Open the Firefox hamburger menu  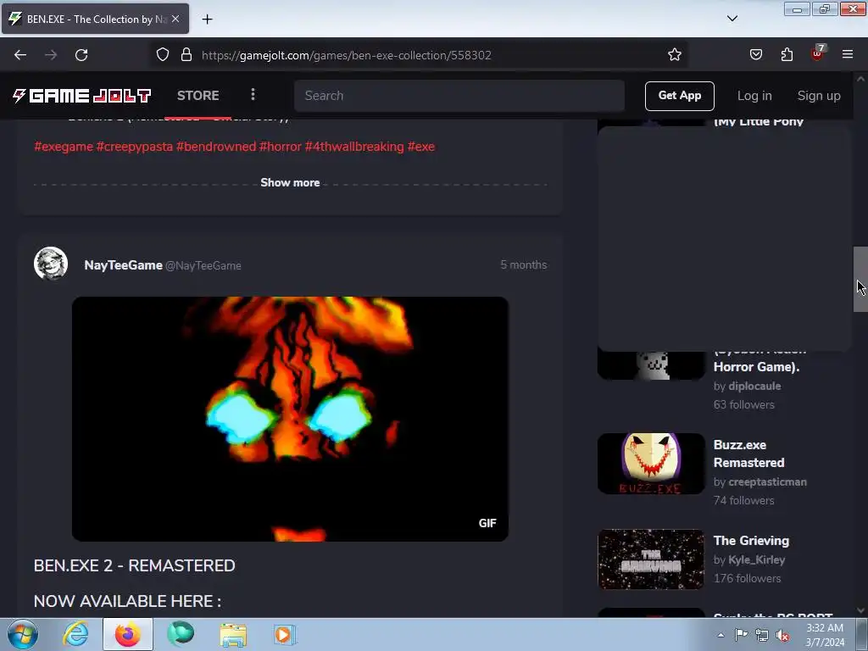coord(848,55)
